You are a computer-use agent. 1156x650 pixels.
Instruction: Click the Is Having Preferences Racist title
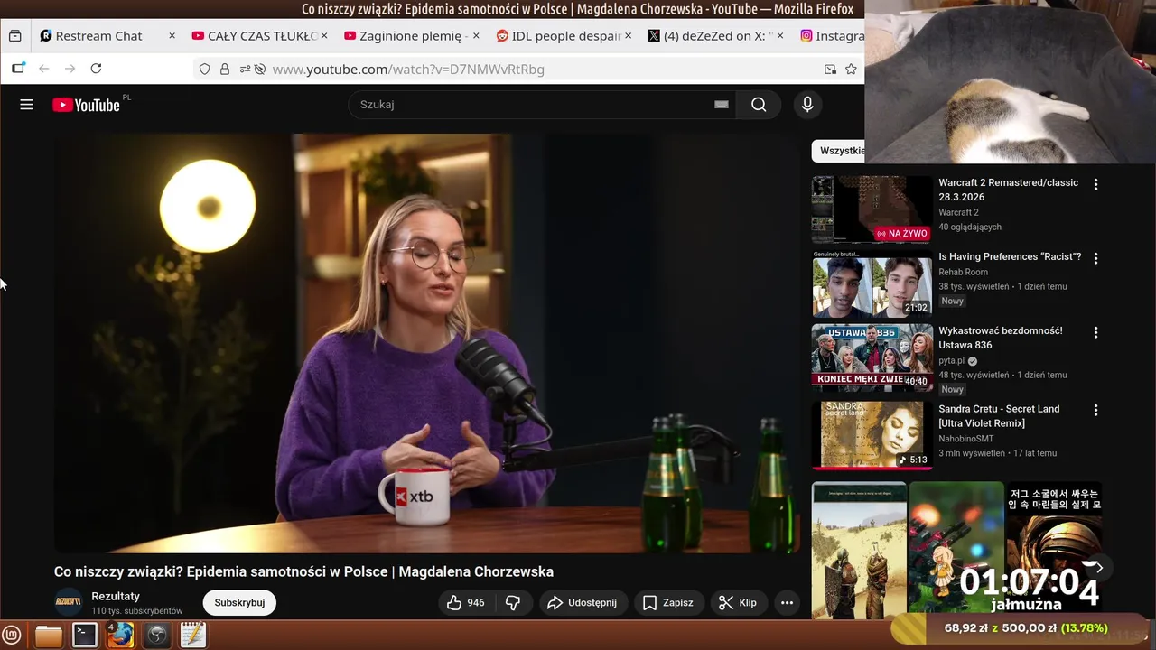click(1010, 257)
